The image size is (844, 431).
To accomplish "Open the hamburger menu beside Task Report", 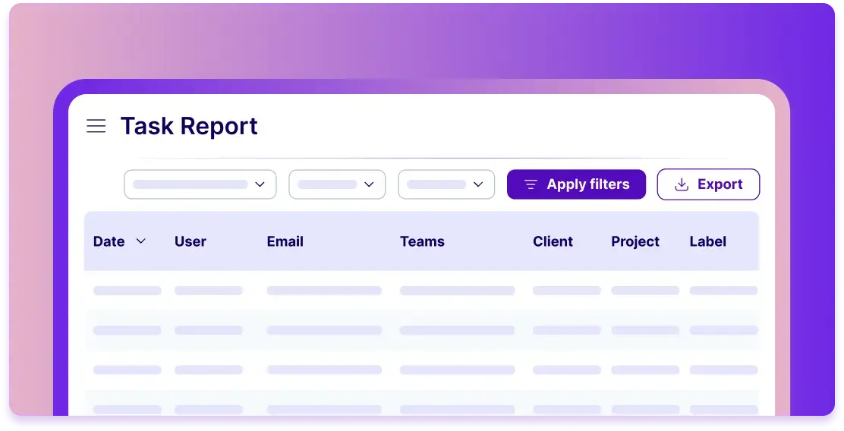I will click(x=96, y=126).
